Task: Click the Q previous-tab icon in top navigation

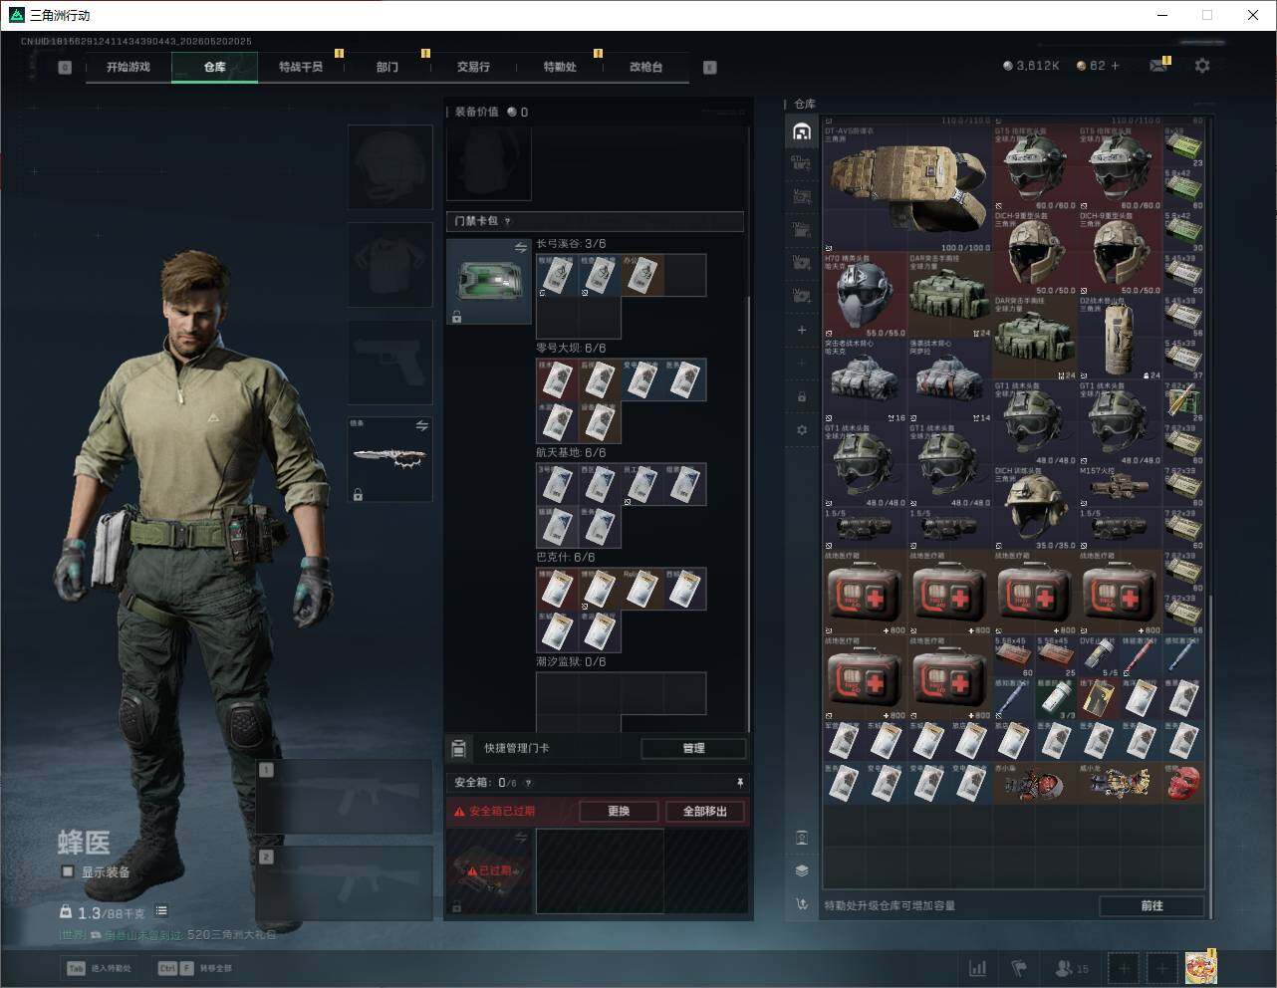Action: coord(65,68)
